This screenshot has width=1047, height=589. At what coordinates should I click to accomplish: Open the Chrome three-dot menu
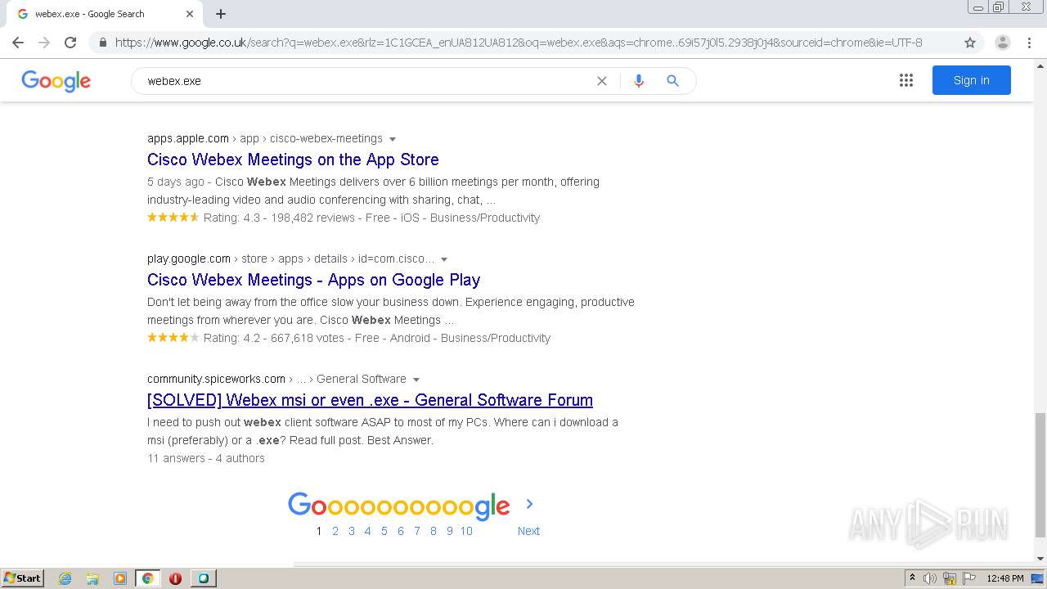[1030, 43]
